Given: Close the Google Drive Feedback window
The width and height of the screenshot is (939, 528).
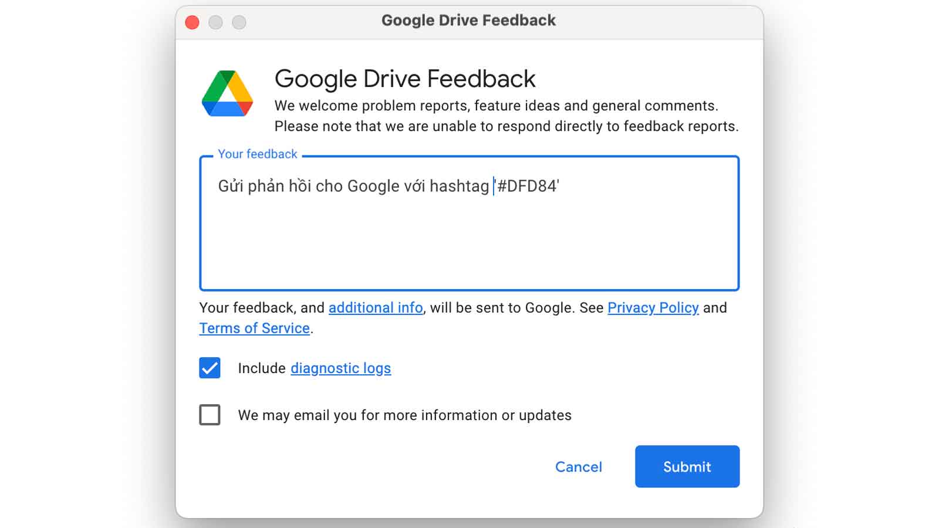Looking at the screenshot, I should 192,22.
